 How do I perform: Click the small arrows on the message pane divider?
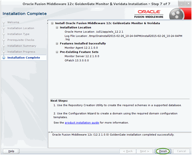click(51, 132)
